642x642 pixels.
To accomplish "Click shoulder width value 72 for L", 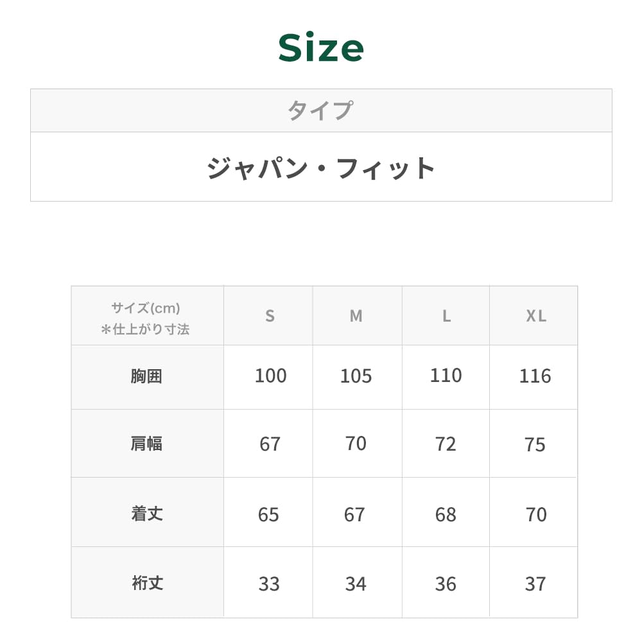I will [x=446, y=444].
